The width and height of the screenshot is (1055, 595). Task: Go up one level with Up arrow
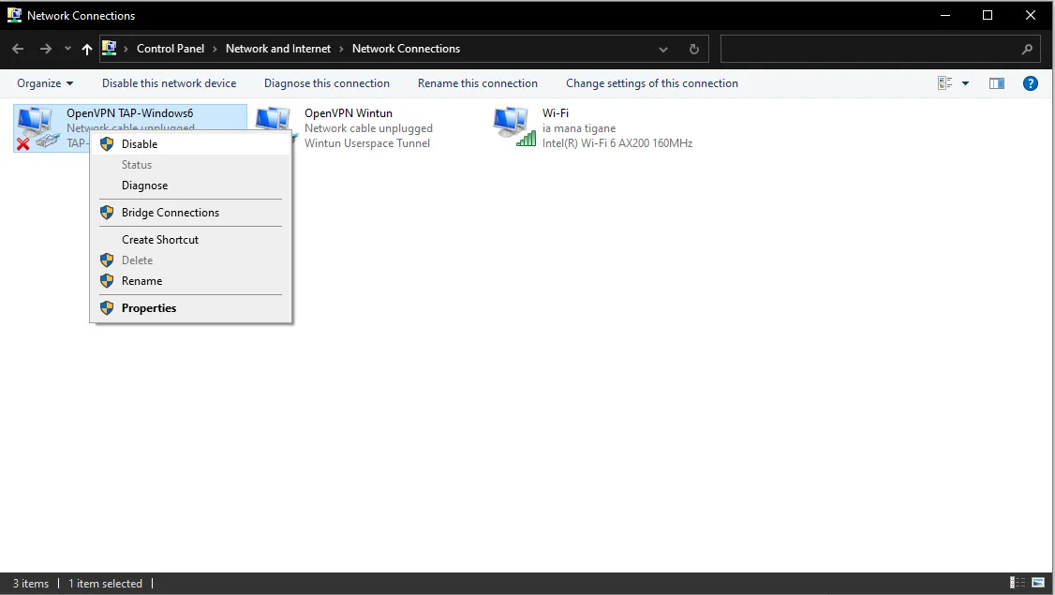point(87,49)
